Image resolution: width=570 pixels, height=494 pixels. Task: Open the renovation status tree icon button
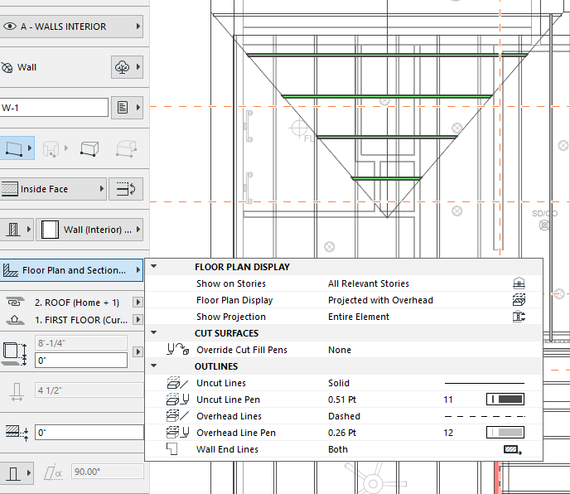[x=123, y=67]
